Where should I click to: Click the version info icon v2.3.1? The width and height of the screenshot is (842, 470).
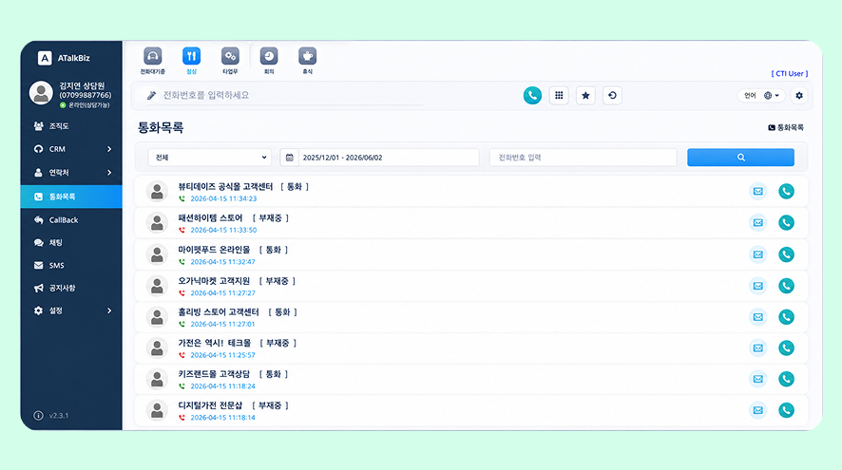[38, 415]
